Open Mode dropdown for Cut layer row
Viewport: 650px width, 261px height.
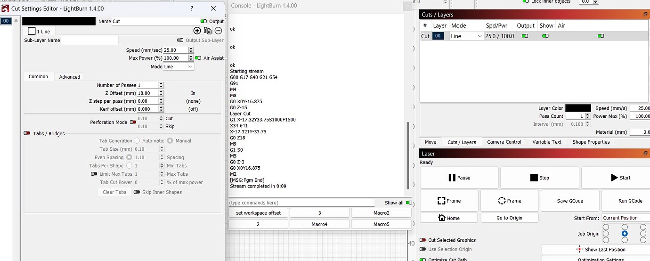tap(466, 36)
